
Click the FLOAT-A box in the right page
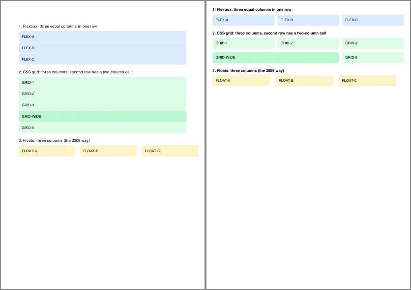241,81
